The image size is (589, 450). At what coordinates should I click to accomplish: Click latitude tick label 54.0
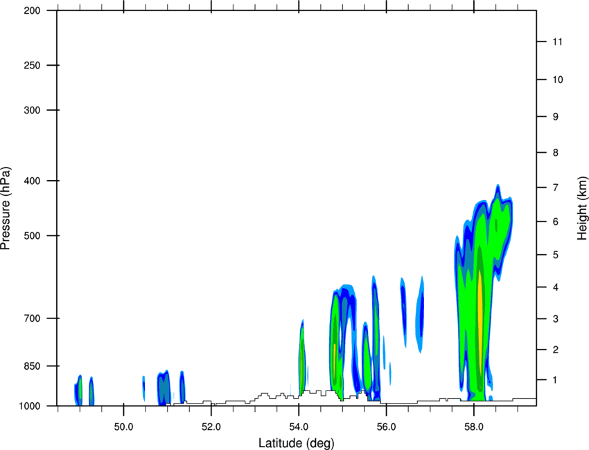coord(299,427)
